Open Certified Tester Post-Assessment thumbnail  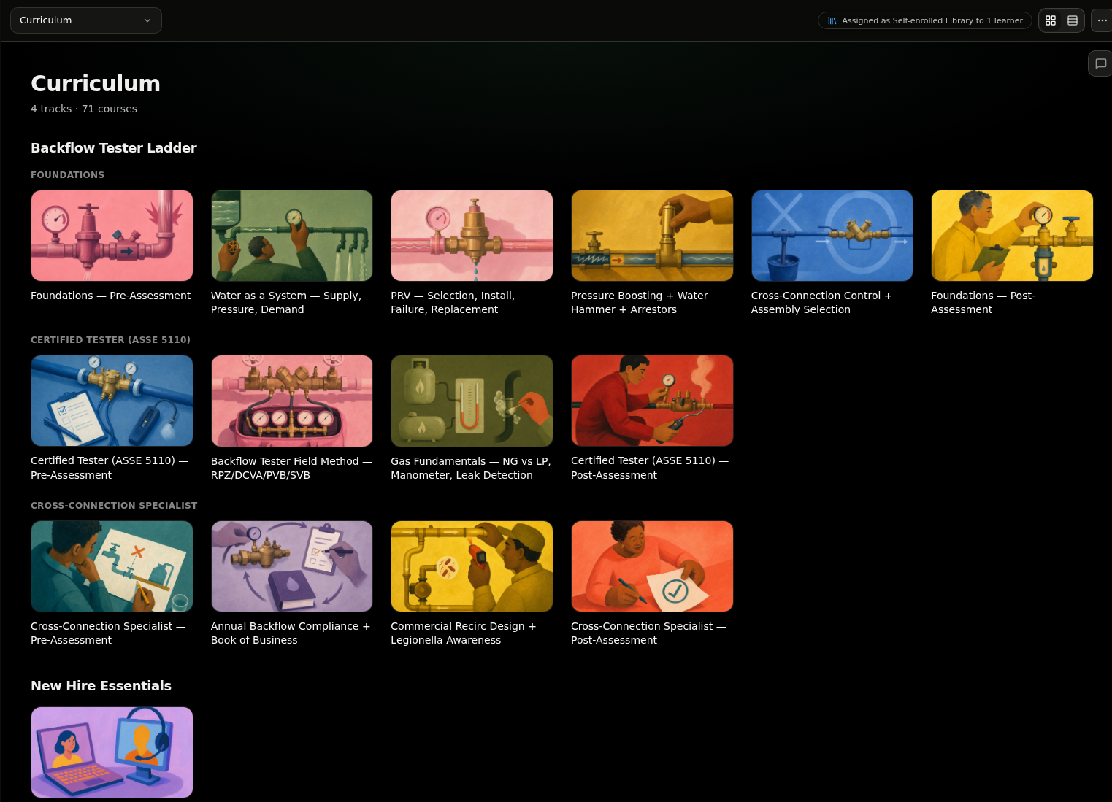pyautogui.click(x=652, y=401)
